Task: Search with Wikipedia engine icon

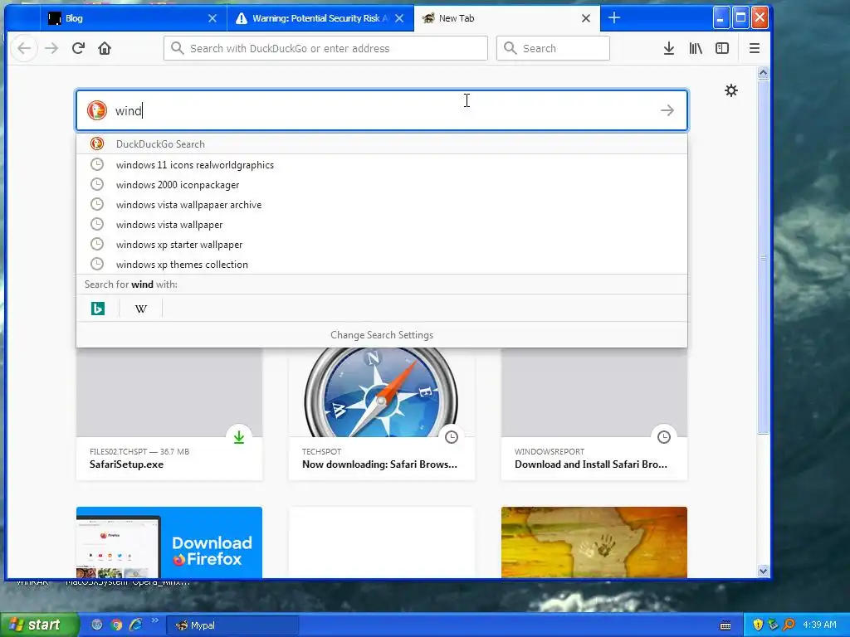Action: click(x=141, y=309)
